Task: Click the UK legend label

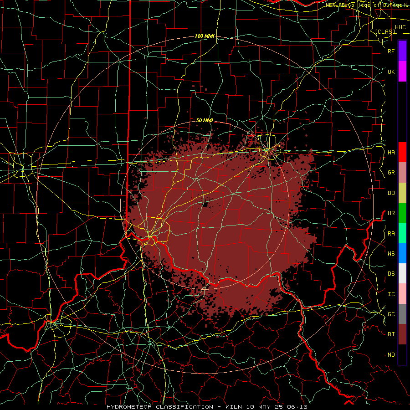Action: pos(391,72)
